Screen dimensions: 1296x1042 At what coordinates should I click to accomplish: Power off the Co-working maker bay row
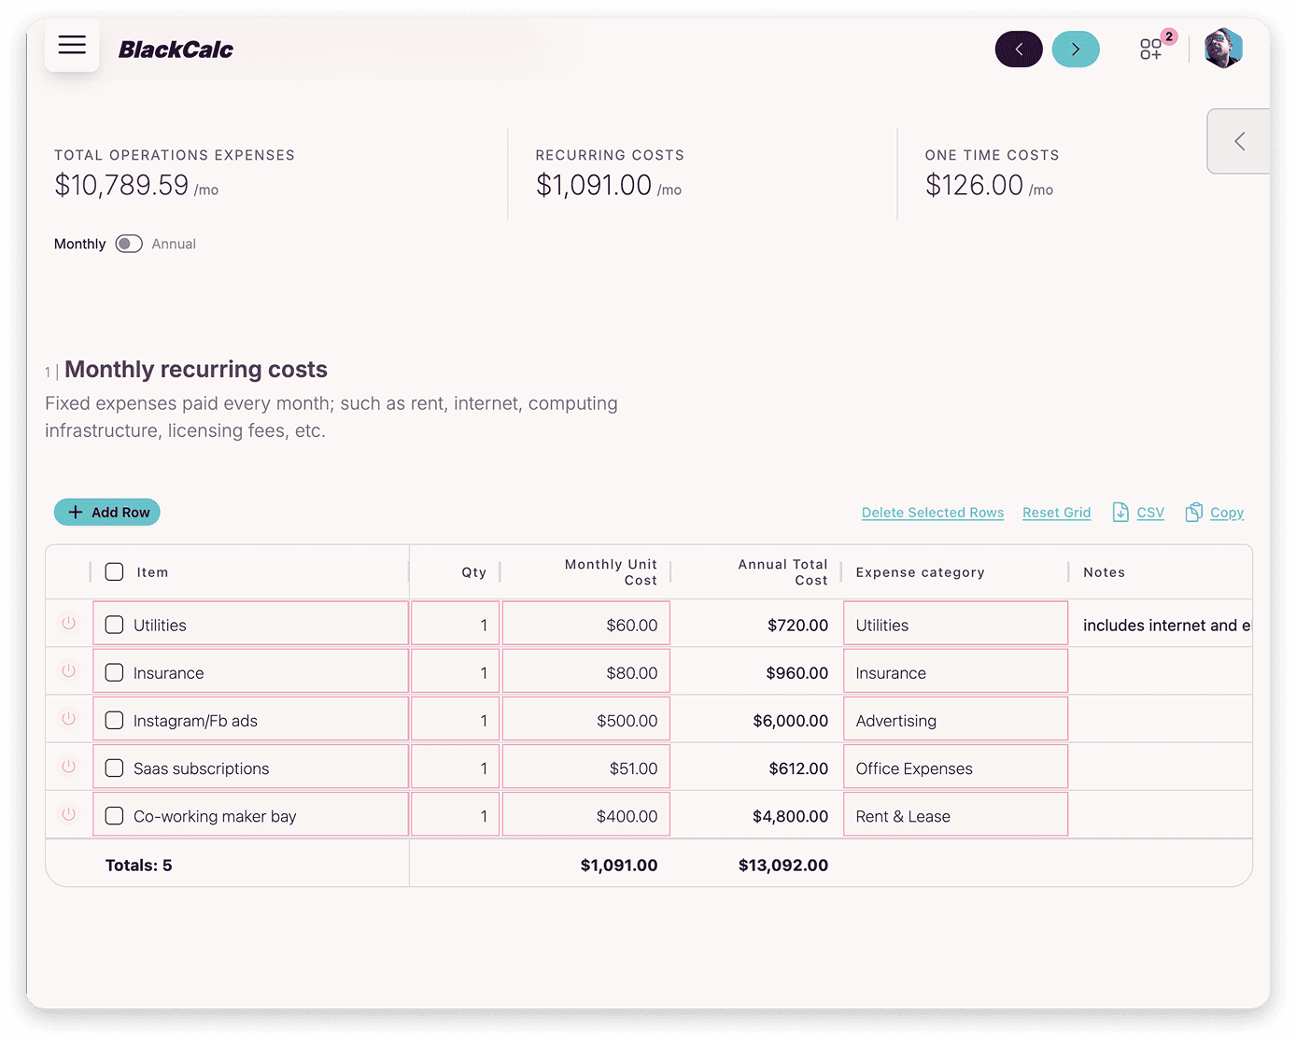68,813
